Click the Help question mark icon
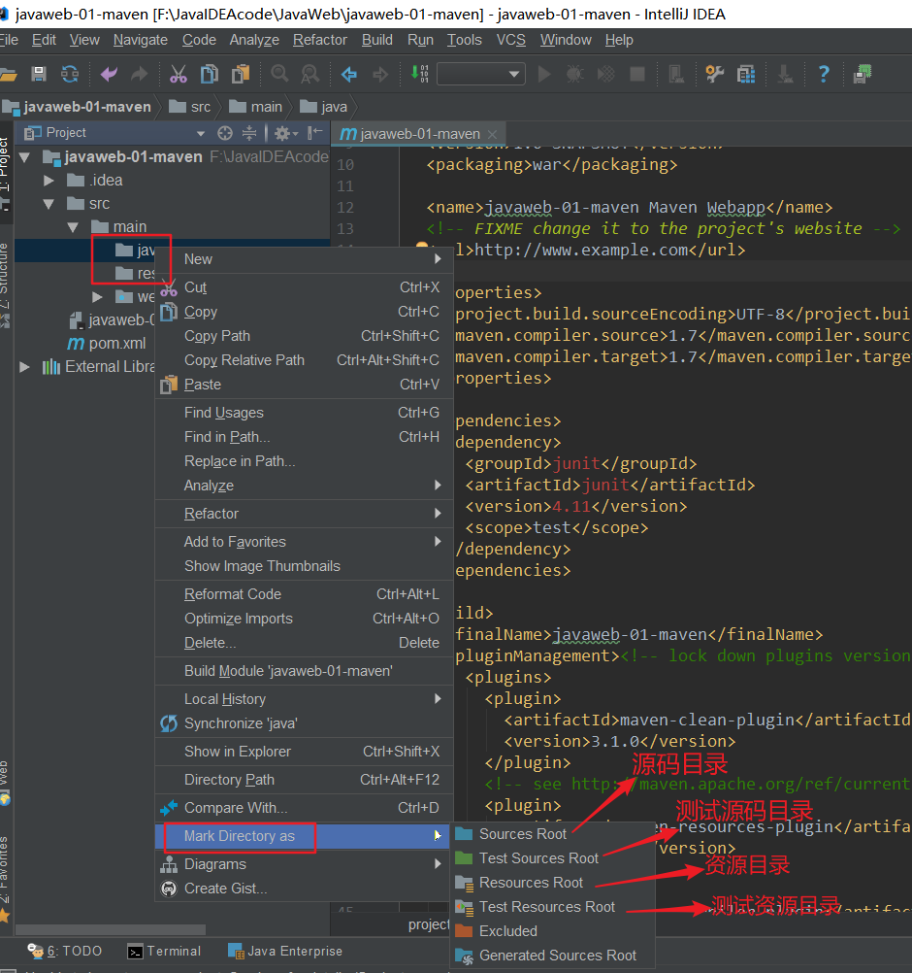The width and height of the screenshot is (912, 973). tap(824, 74)
